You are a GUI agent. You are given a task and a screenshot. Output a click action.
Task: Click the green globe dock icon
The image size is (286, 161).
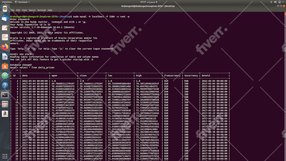5,76
